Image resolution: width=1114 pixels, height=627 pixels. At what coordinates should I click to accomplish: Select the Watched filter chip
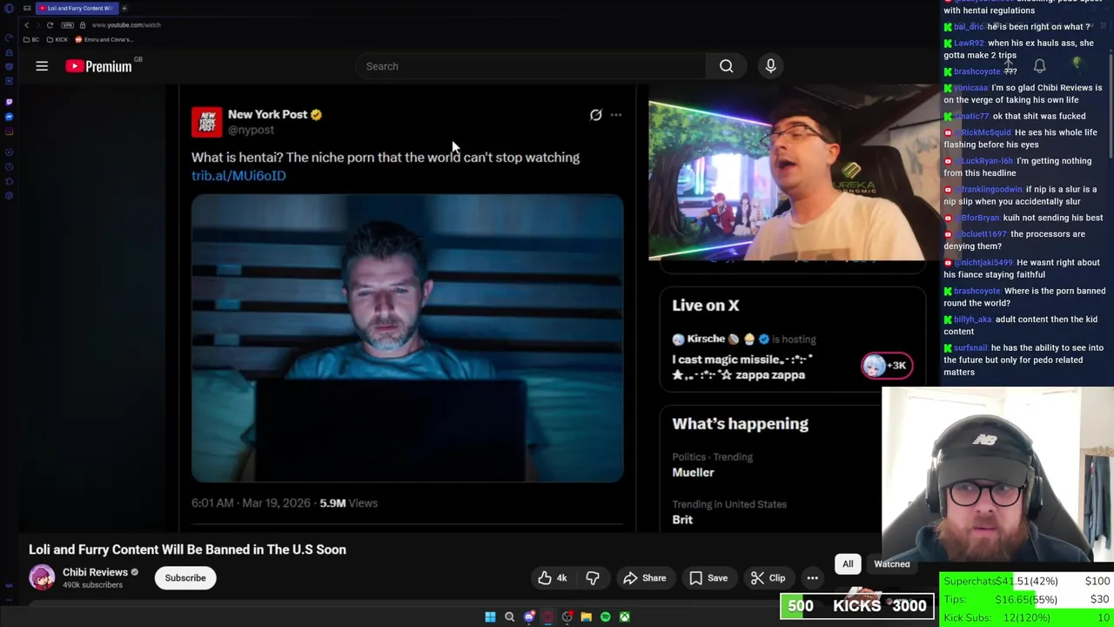[892, 563]
